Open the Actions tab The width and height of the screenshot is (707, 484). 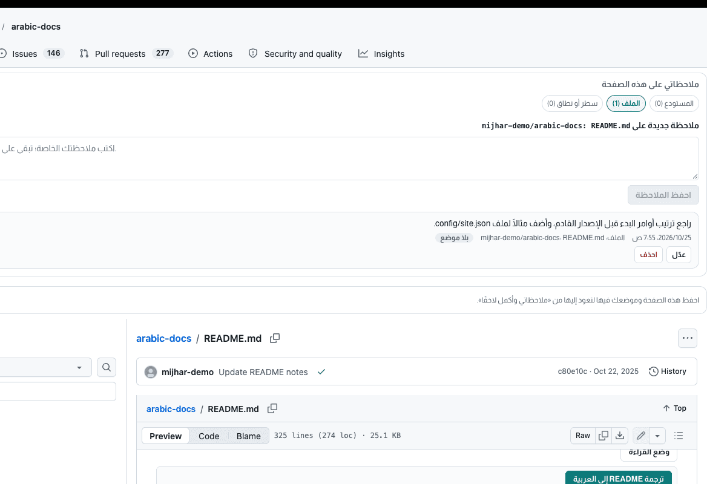coord(211,54)
